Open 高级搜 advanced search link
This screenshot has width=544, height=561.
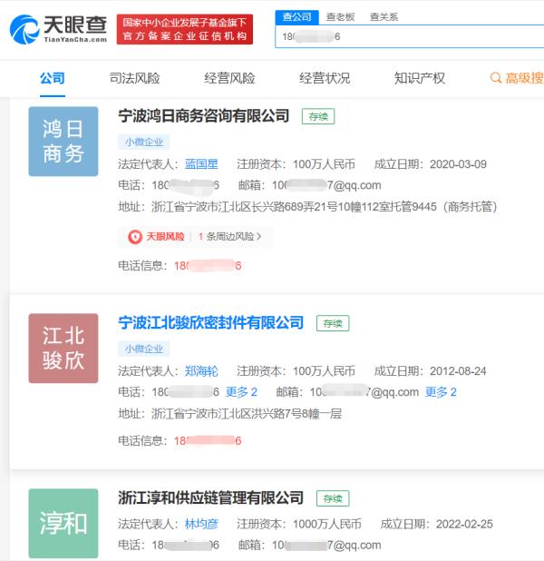tap(524, 78)
